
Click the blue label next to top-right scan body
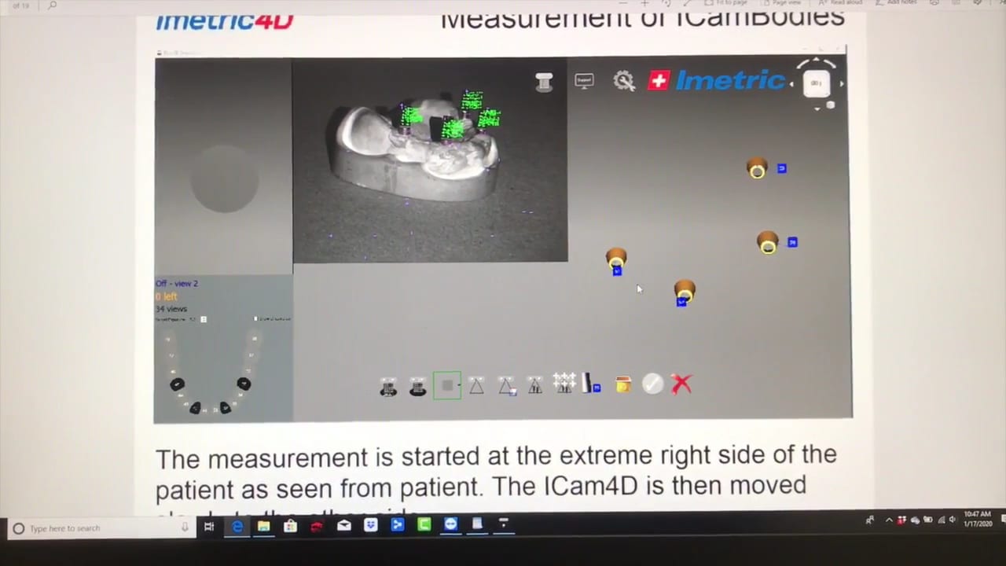(782, 168)
